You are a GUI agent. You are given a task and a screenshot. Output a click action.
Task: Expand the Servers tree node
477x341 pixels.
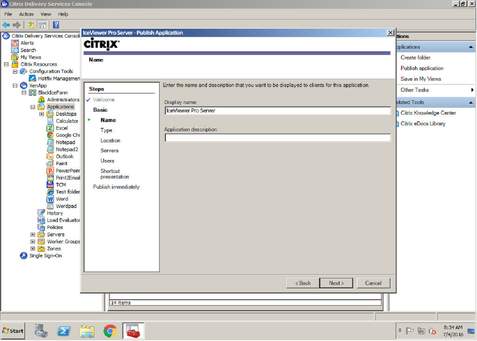pos(33,234)
